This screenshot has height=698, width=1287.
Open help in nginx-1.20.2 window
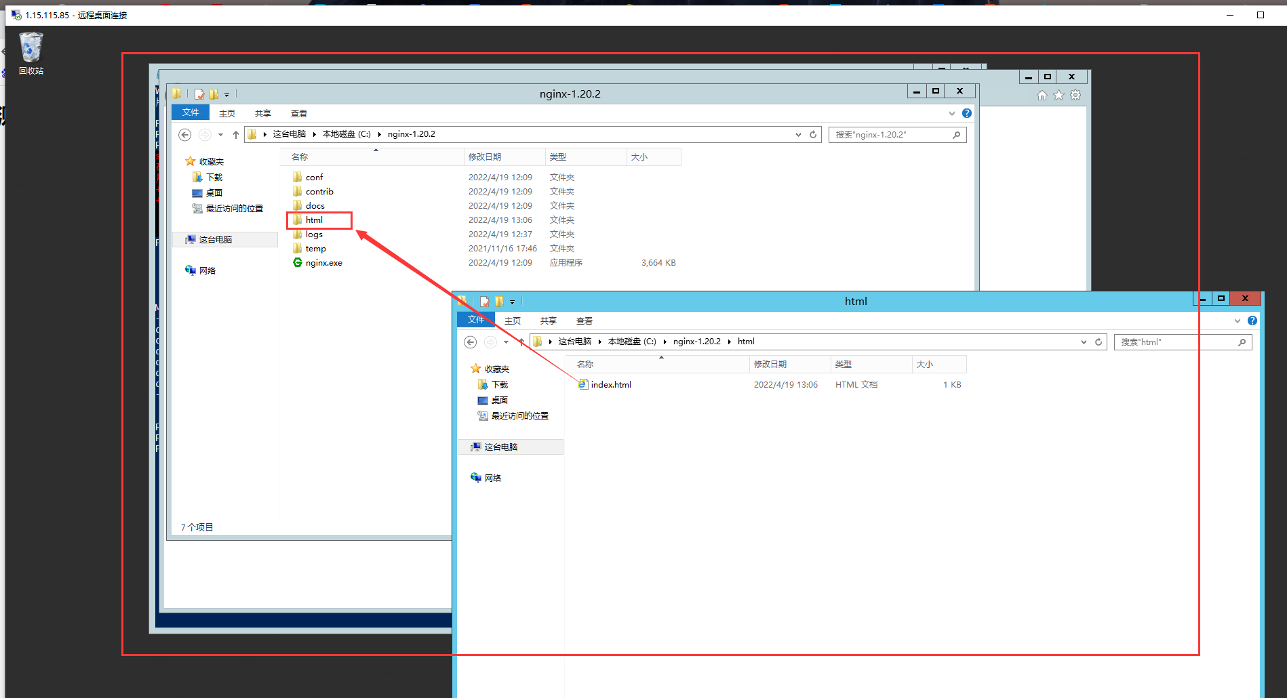[x=967, y=113]
